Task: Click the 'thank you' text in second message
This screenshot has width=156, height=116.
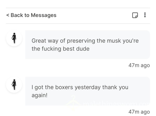Action: click(x=115, y=87)
